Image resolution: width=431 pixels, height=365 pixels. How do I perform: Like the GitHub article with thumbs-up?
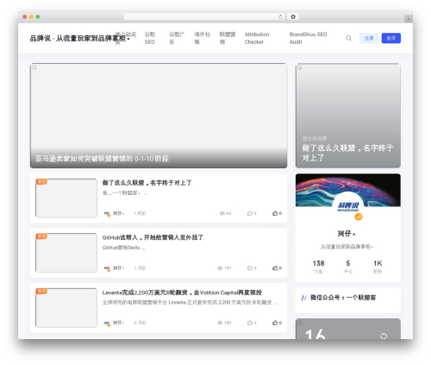275,267
